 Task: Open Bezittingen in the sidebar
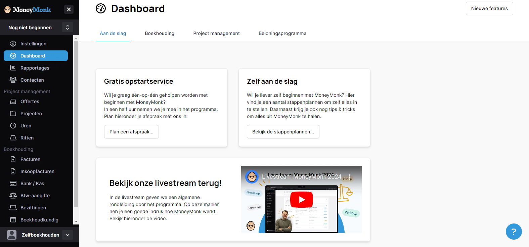36,208
